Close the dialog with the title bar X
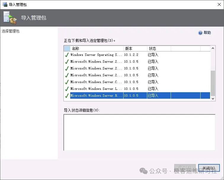 pyautogui.click(x=219, y=4)
